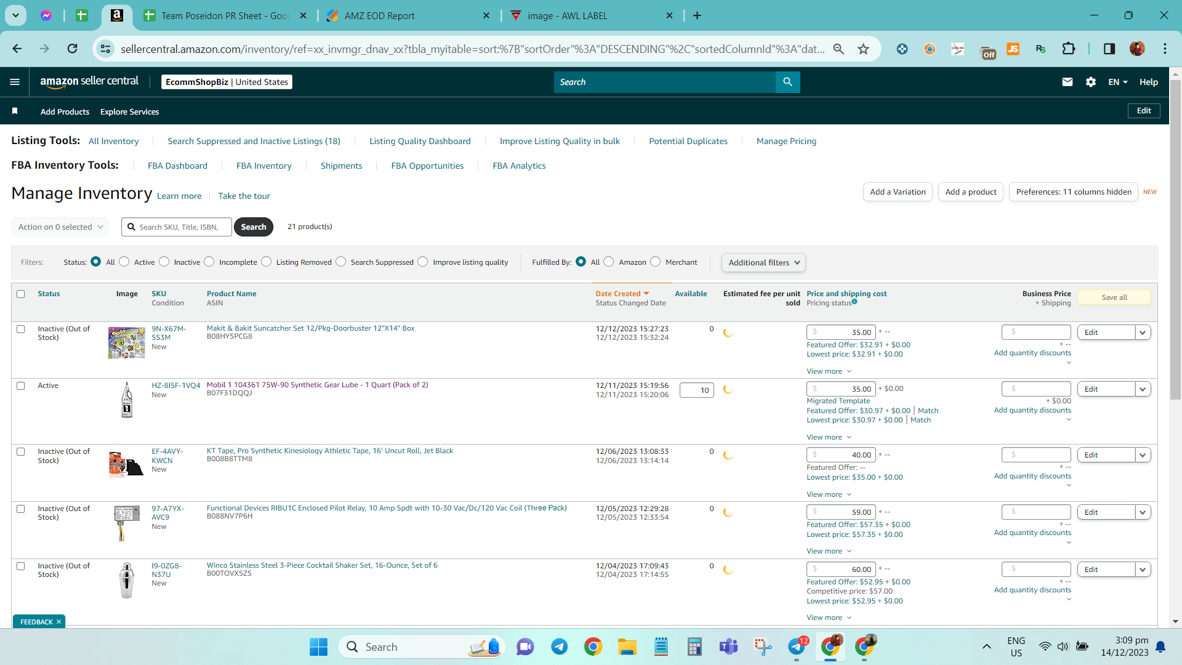This screenshot has width=1182, height=665.
Task: Click the KT Tape product thumbnail
Action: (126, 464)
